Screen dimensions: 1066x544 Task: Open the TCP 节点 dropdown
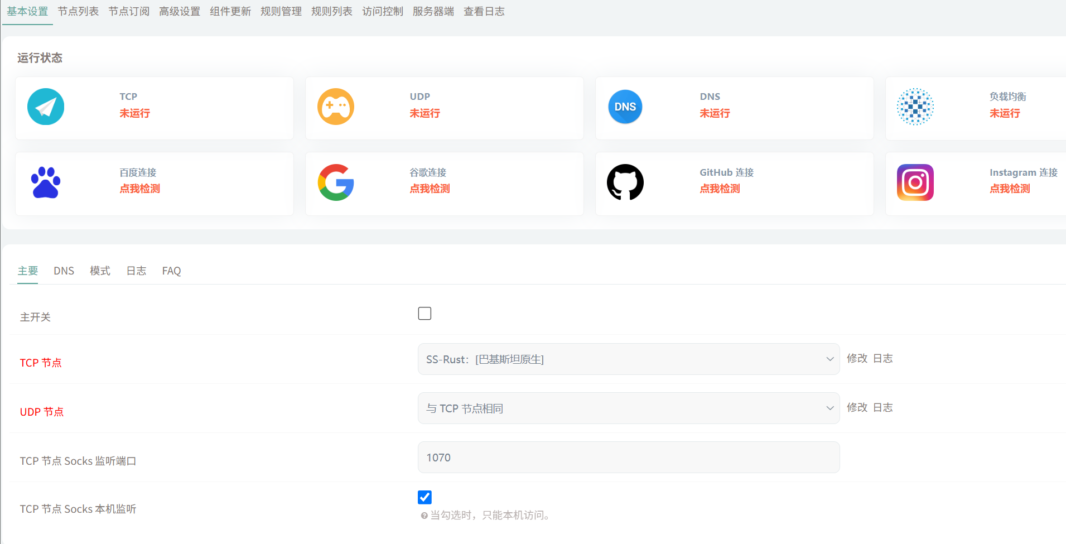(x=629, y=359)
